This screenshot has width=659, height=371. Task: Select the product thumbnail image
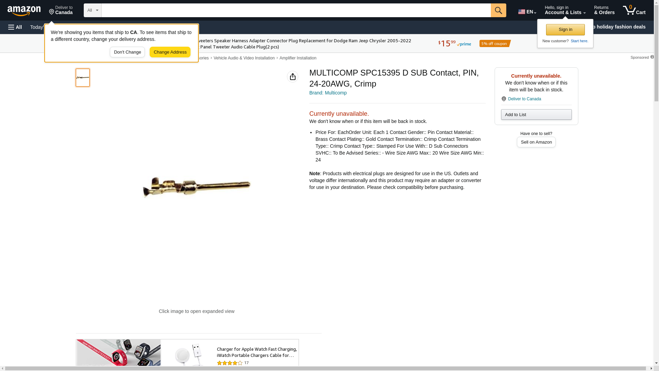tap(83, 78)
